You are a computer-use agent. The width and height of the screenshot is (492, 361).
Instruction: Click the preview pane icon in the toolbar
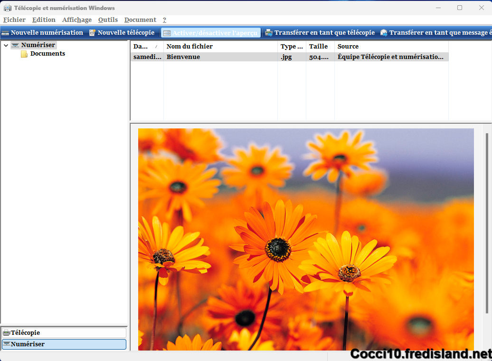pos(167,33)
